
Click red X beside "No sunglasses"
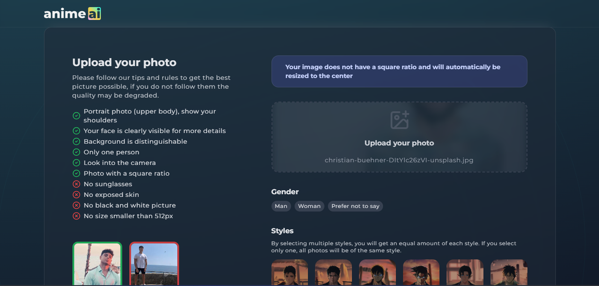tap(76, 184)
